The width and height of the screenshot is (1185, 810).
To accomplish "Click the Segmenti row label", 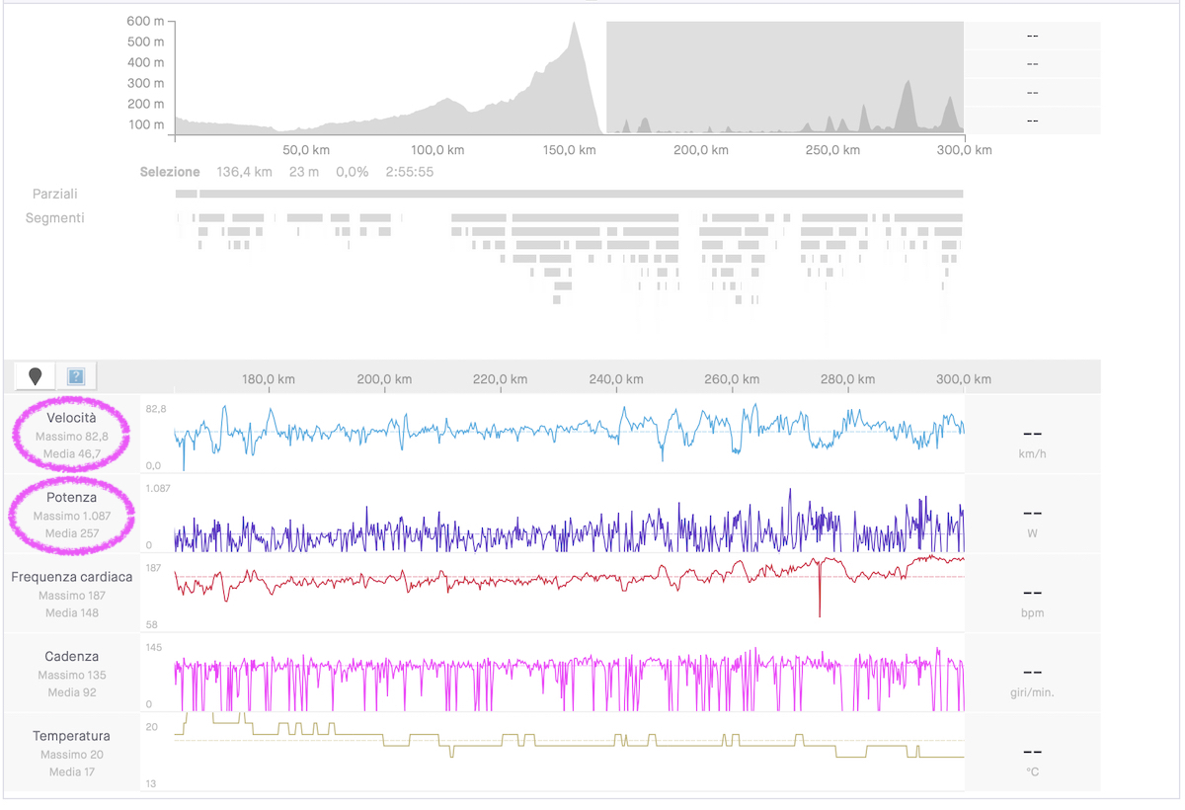I will [55, 217].
